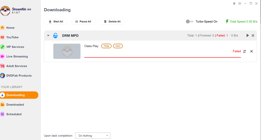
Task: Remove the DRM MPD group with X
Action: (x=253, y=36)
